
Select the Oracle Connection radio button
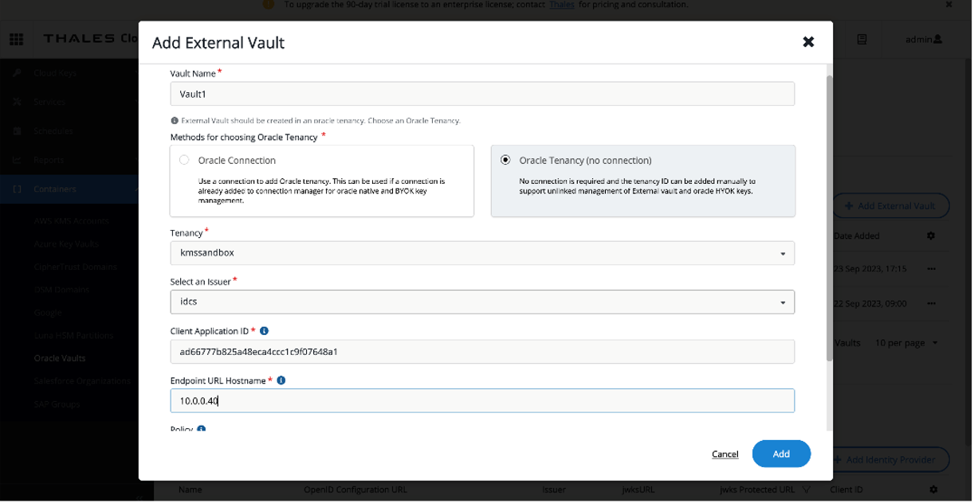[x=184, y=159]
